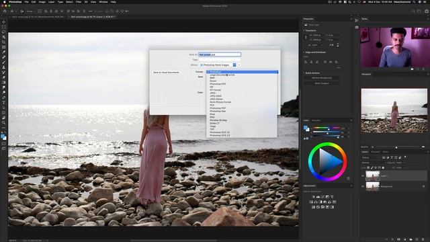Collapse the Align and Distribute section
Image resolution: width=430 pixels, height=242 pixels.
(x=304, y=52)
